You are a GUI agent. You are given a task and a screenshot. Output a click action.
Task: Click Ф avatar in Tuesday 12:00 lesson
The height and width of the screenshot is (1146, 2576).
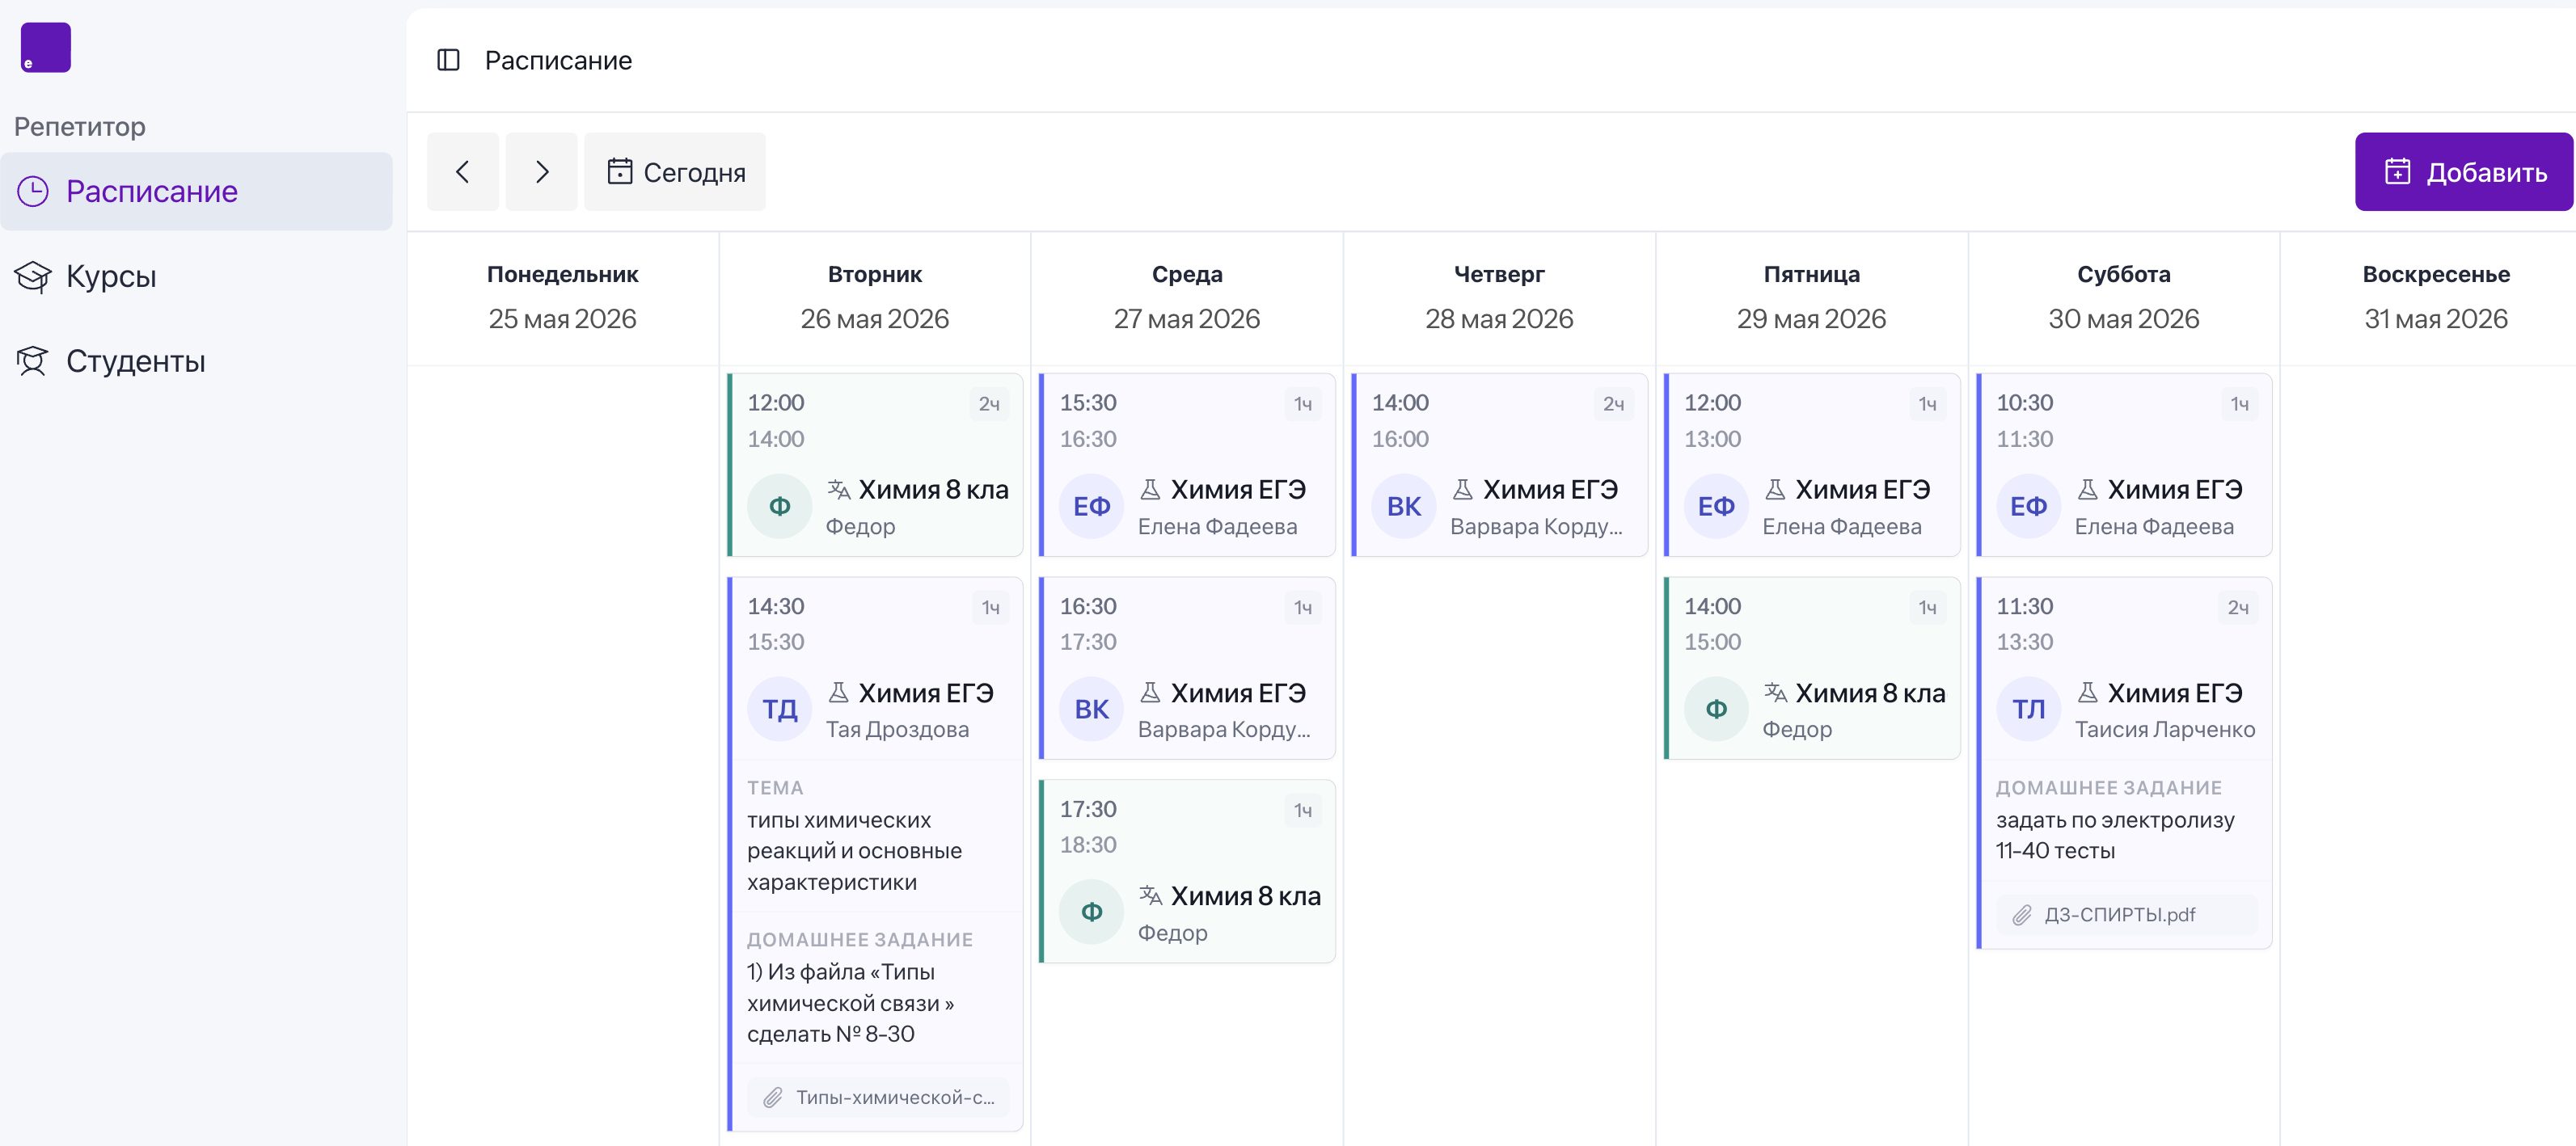[779, 507]
